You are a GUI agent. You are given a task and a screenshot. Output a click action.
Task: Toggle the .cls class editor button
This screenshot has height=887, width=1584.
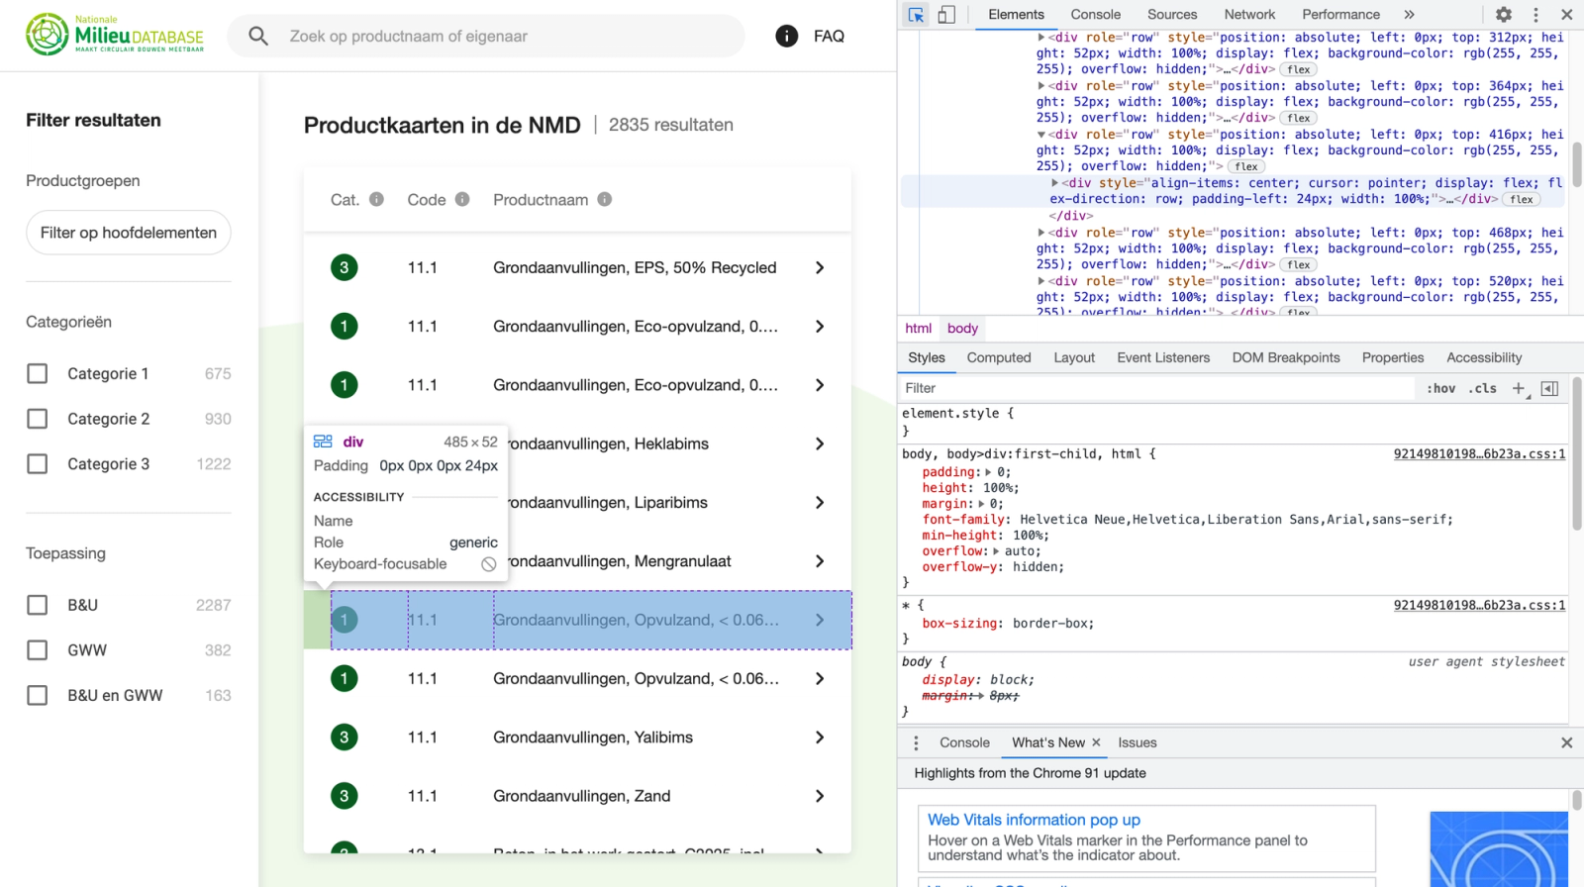[1482, 389]
